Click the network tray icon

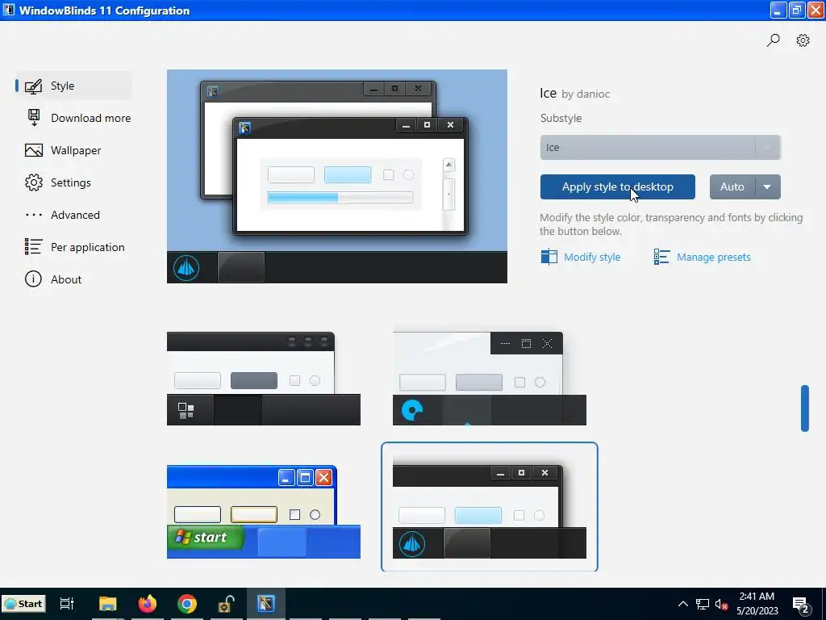click(703, 604)
